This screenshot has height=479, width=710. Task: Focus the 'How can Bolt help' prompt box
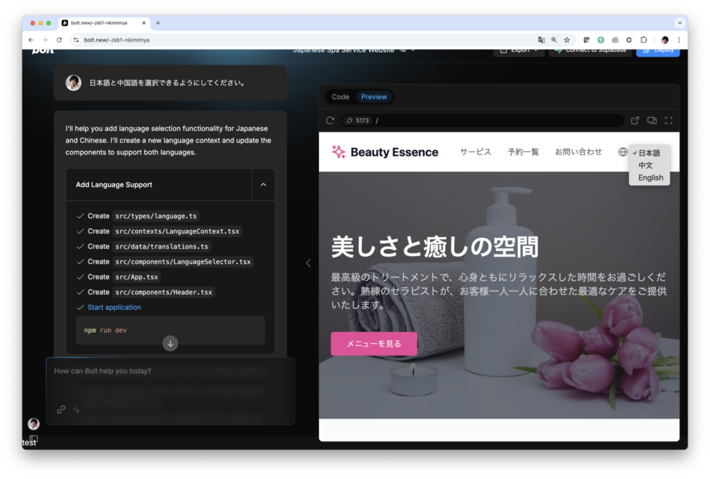[x=170, y=378]
